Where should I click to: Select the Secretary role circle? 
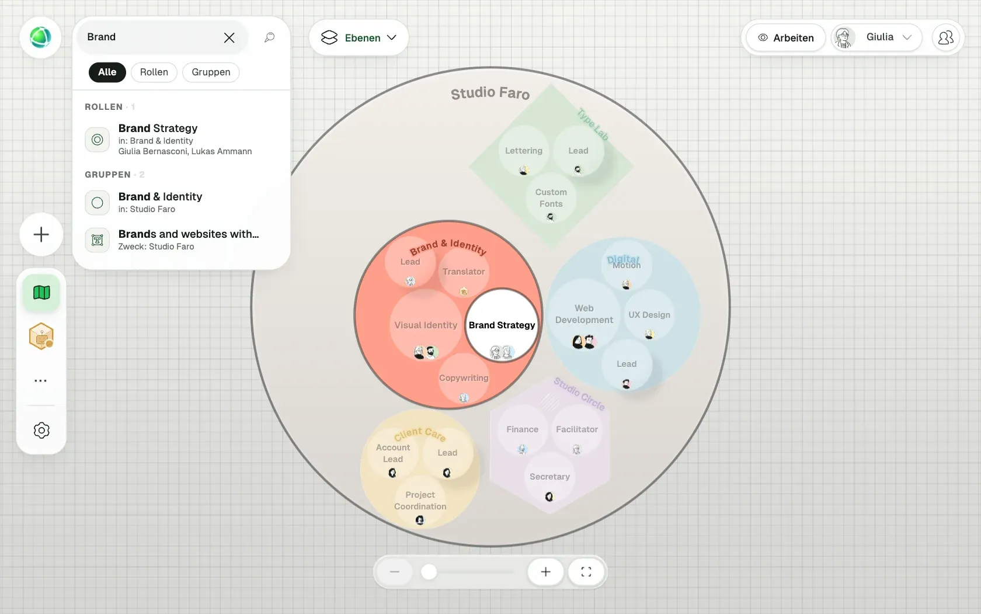pyautogui.click(x=549, y=477)
